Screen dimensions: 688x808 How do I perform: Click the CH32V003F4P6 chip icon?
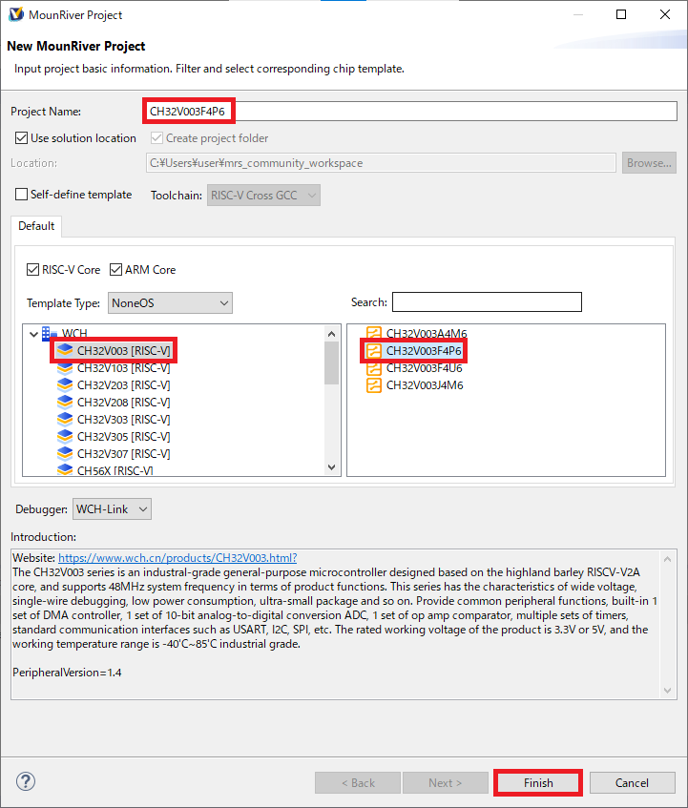coord(374,350)
